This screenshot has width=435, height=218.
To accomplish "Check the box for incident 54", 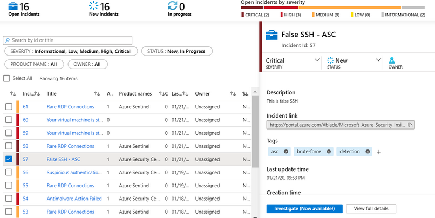I will point(9,199).
